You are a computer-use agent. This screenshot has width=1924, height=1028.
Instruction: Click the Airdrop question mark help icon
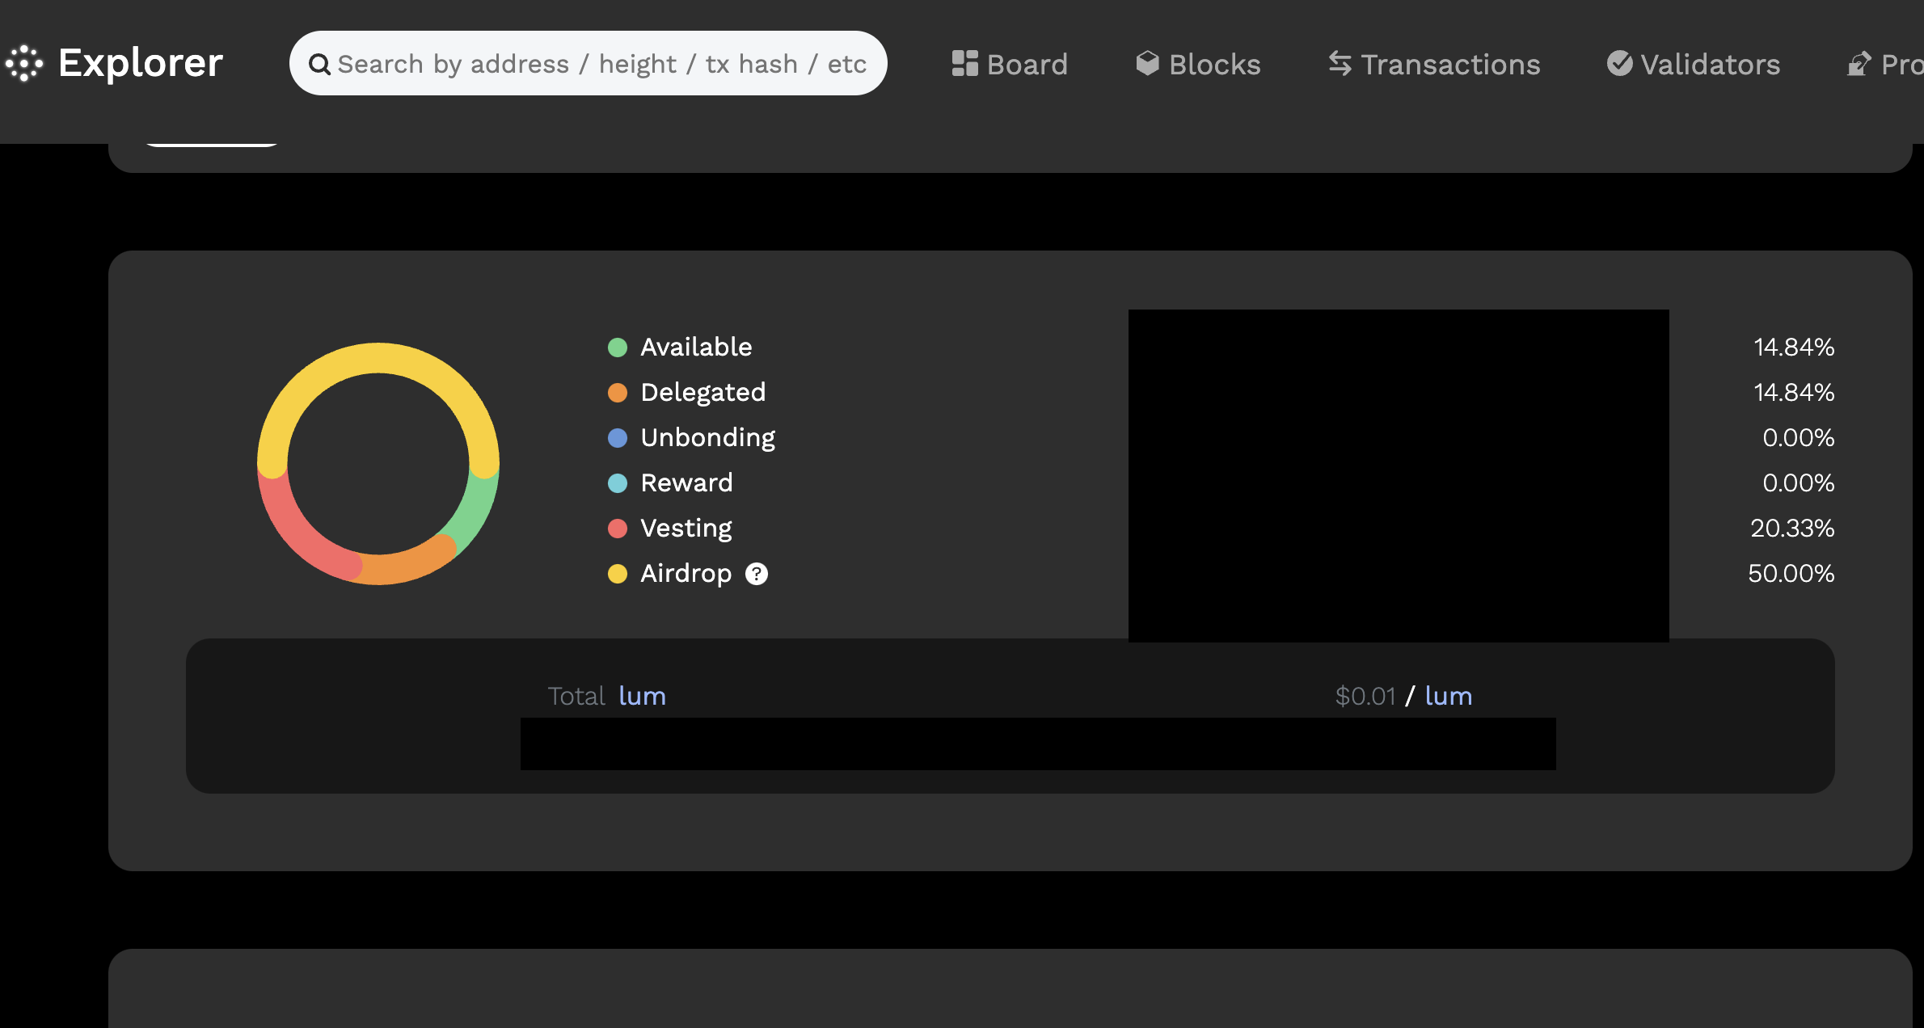click(757, 574)
